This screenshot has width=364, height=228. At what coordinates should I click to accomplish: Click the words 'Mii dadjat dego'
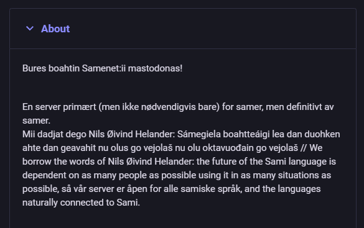[x=54, y=134]
